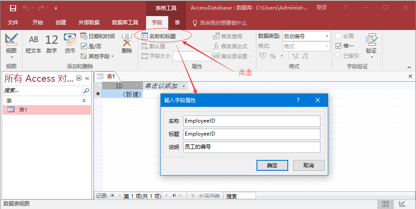Click the 短文本 short text field icon
Image resolution: width=416 pixels, height=209 pixels.
coord(33,43)
